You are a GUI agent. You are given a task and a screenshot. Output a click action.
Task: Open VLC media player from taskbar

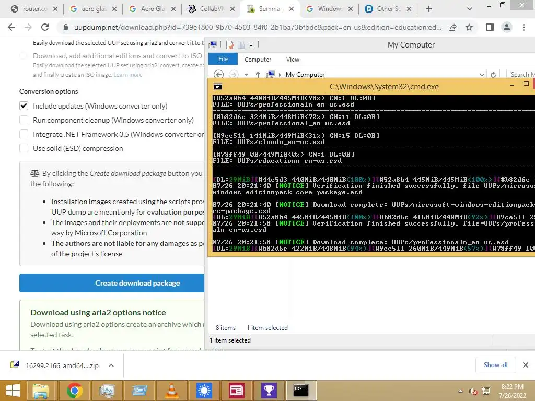coord(171,391)
